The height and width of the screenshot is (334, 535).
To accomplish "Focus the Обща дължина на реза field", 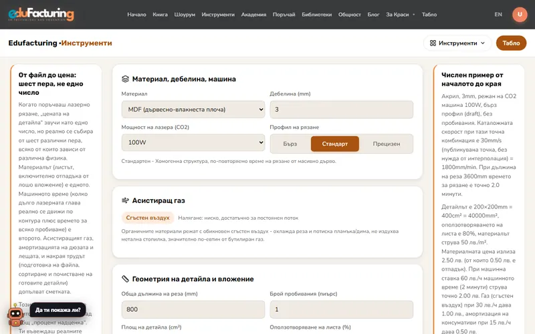I will (193, 309).
